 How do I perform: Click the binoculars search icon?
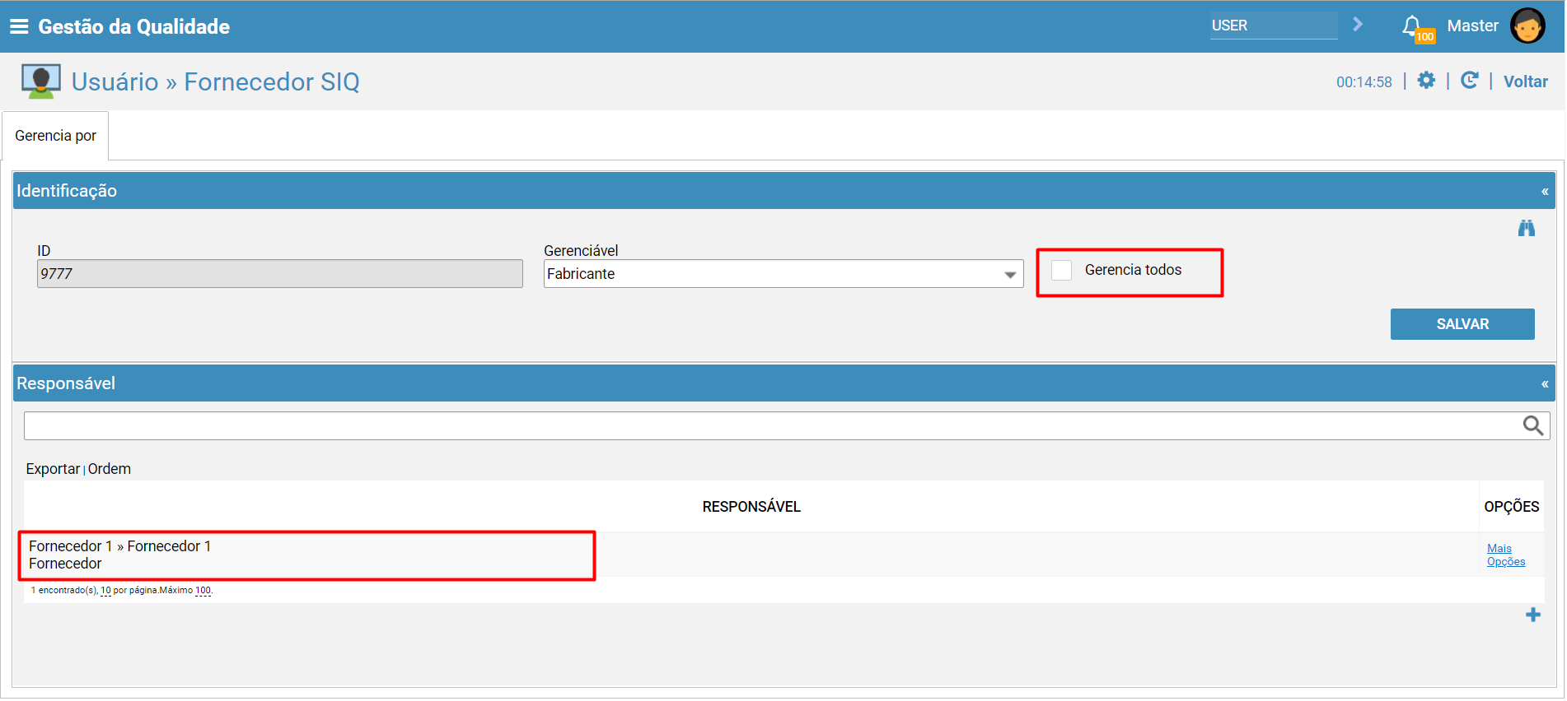point(1527,228)
